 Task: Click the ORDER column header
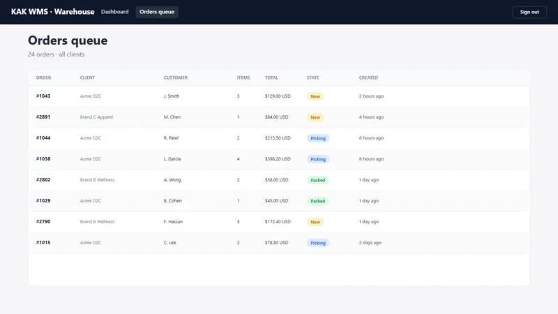click(43, 77)
